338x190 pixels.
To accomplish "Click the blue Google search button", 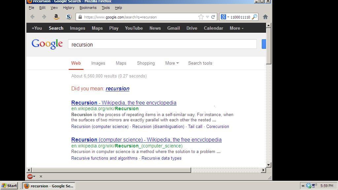I will tap(264, 44).
